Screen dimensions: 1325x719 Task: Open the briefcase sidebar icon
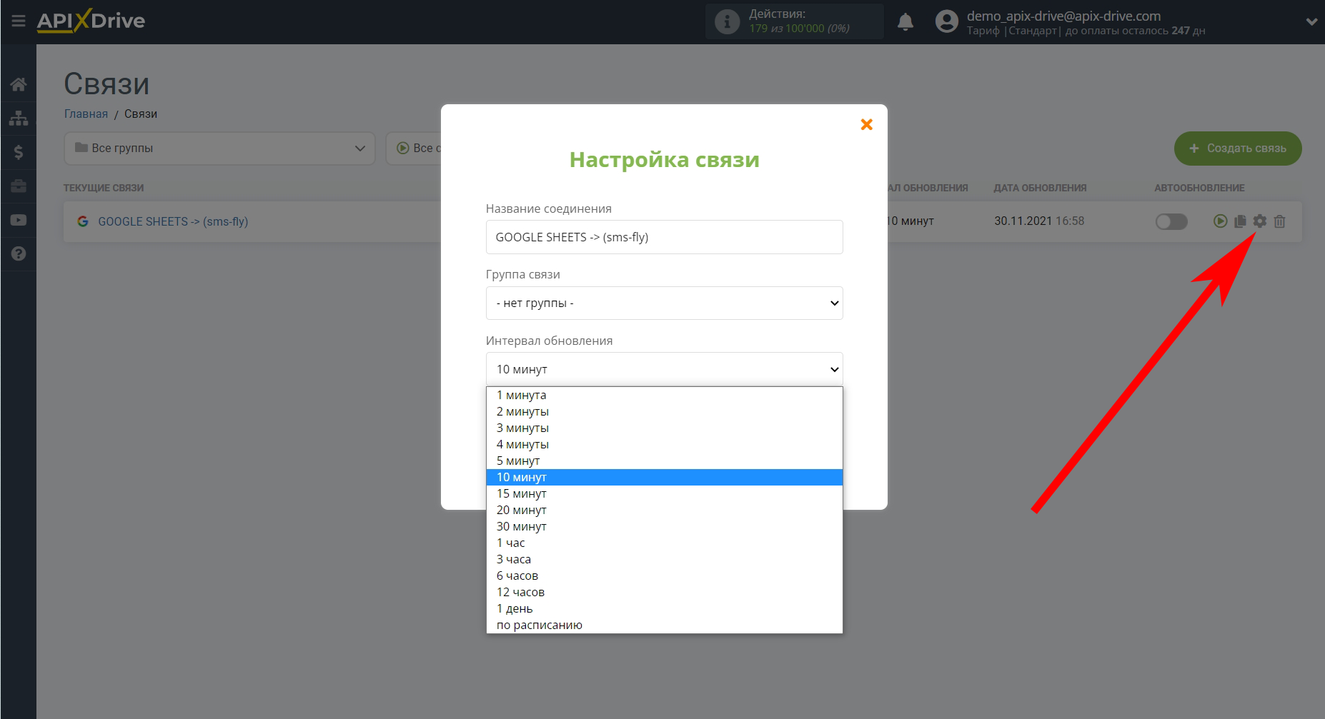click(19, 186)
